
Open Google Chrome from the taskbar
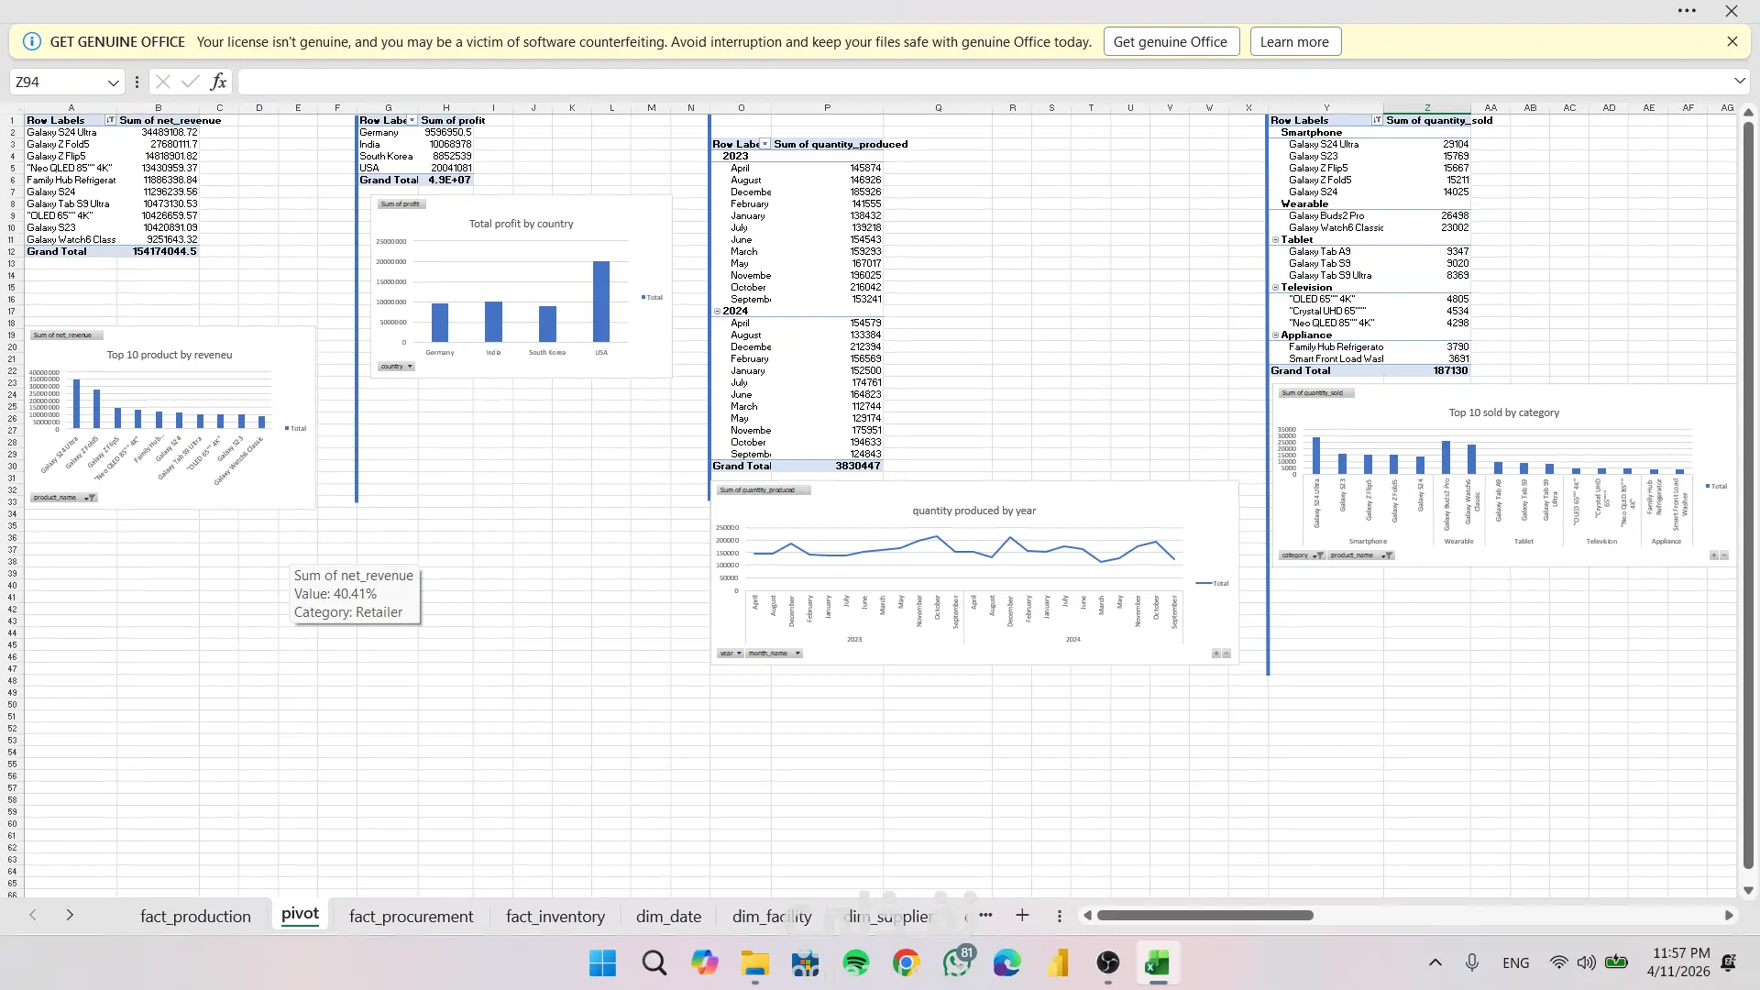pyautogui.click(x=907, y=963)
